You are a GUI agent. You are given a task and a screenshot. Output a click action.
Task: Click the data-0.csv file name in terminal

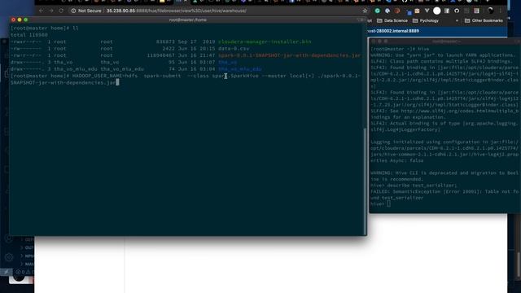pos(234,49)
